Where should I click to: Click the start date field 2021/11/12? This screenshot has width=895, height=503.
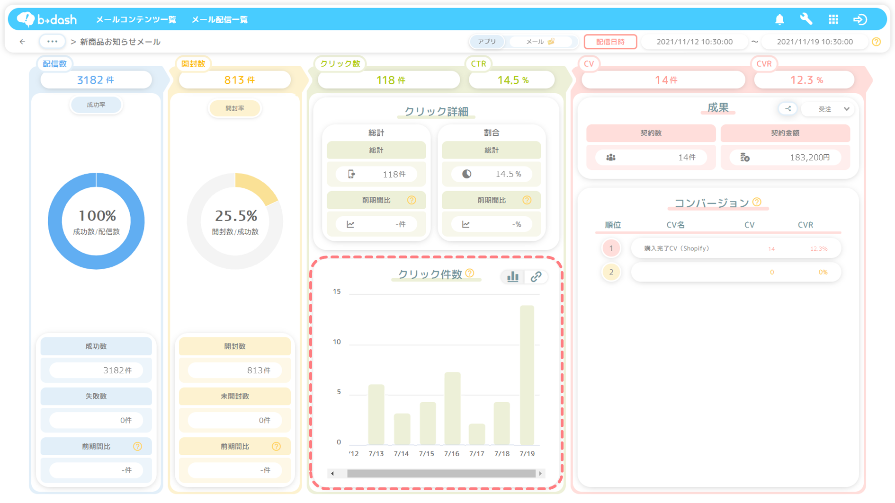tap(694, 42)
